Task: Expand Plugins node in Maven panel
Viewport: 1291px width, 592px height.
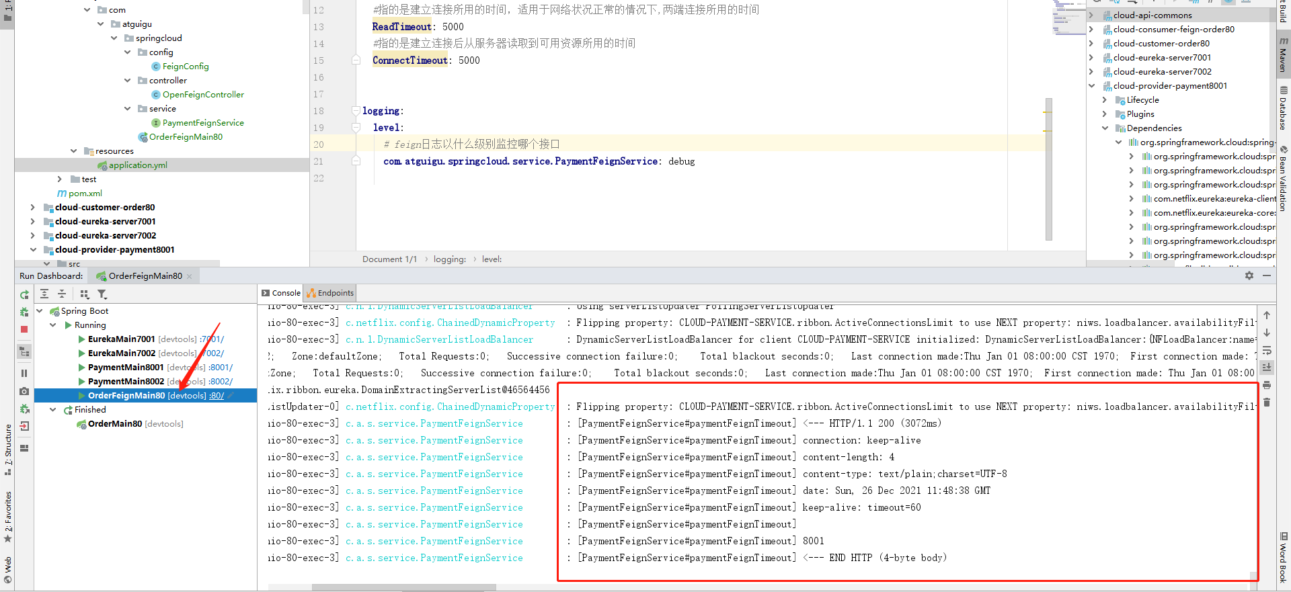Action: tap(1105, 114)
